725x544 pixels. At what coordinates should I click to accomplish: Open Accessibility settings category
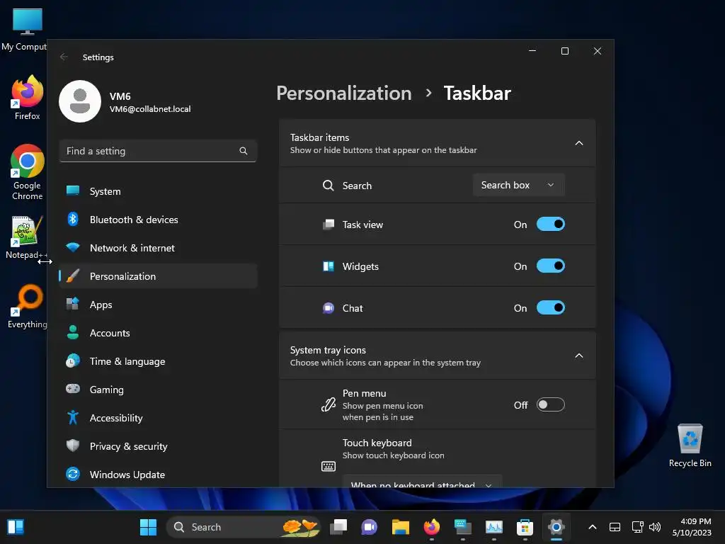click(x=158, y=418)
